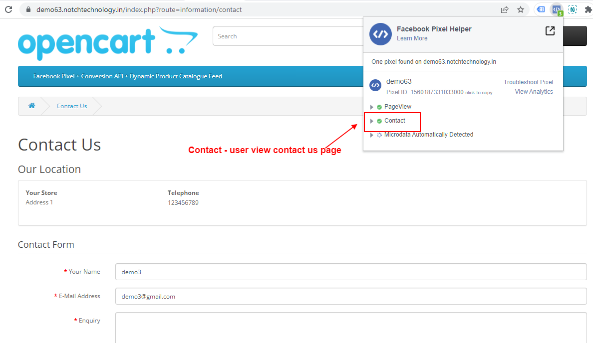Expand the Contact event details
The width and height of the screenshot is (593, 343).
coord(371,120)
